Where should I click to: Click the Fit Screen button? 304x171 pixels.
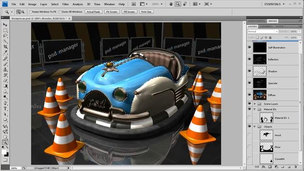click(x=112, y=12)
